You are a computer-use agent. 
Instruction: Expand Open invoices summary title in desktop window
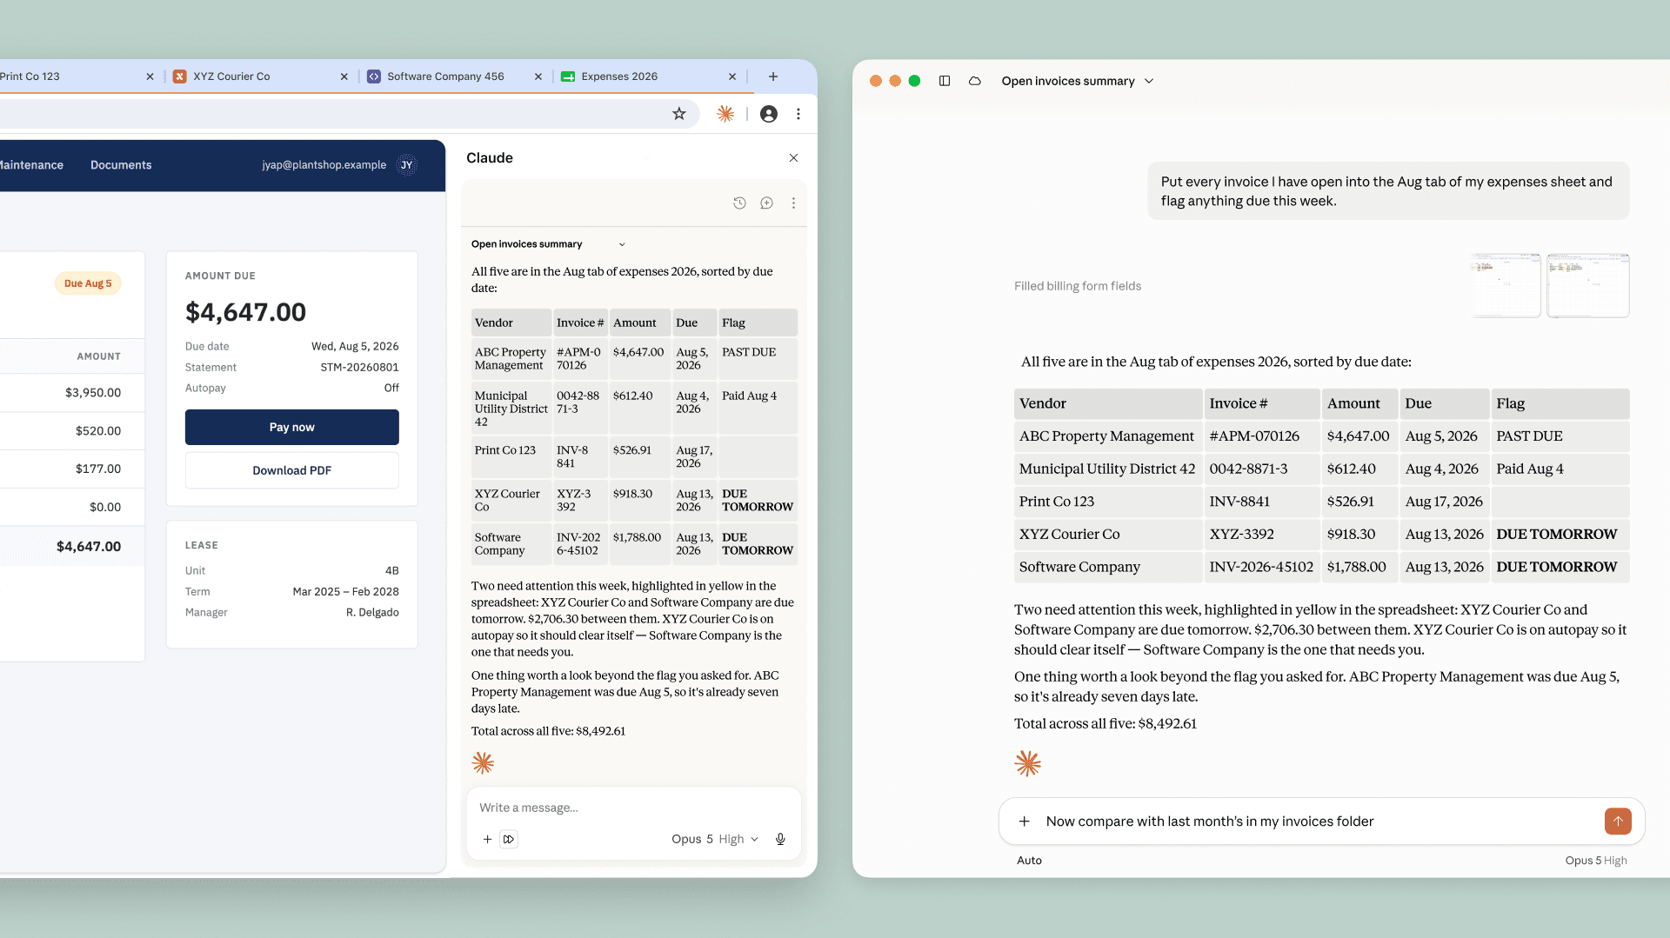(x=1078, y=81)
